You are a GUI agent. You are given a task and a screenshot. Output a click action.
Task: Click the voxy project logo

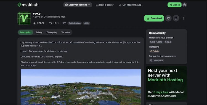[x=24, y=18]
